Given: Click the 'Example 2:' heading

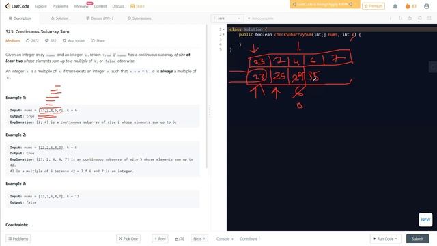Looking at the screenshot, I should tap(16, 135).
